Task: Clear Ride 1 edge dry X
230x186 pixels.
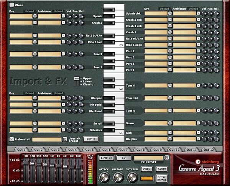Action: pyautogui.click(x=170, y=44)
